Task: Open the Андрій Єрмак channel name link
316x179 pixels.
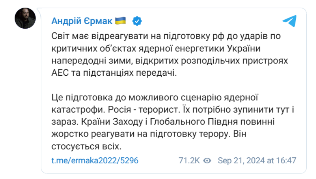Action: click(82, 21)
